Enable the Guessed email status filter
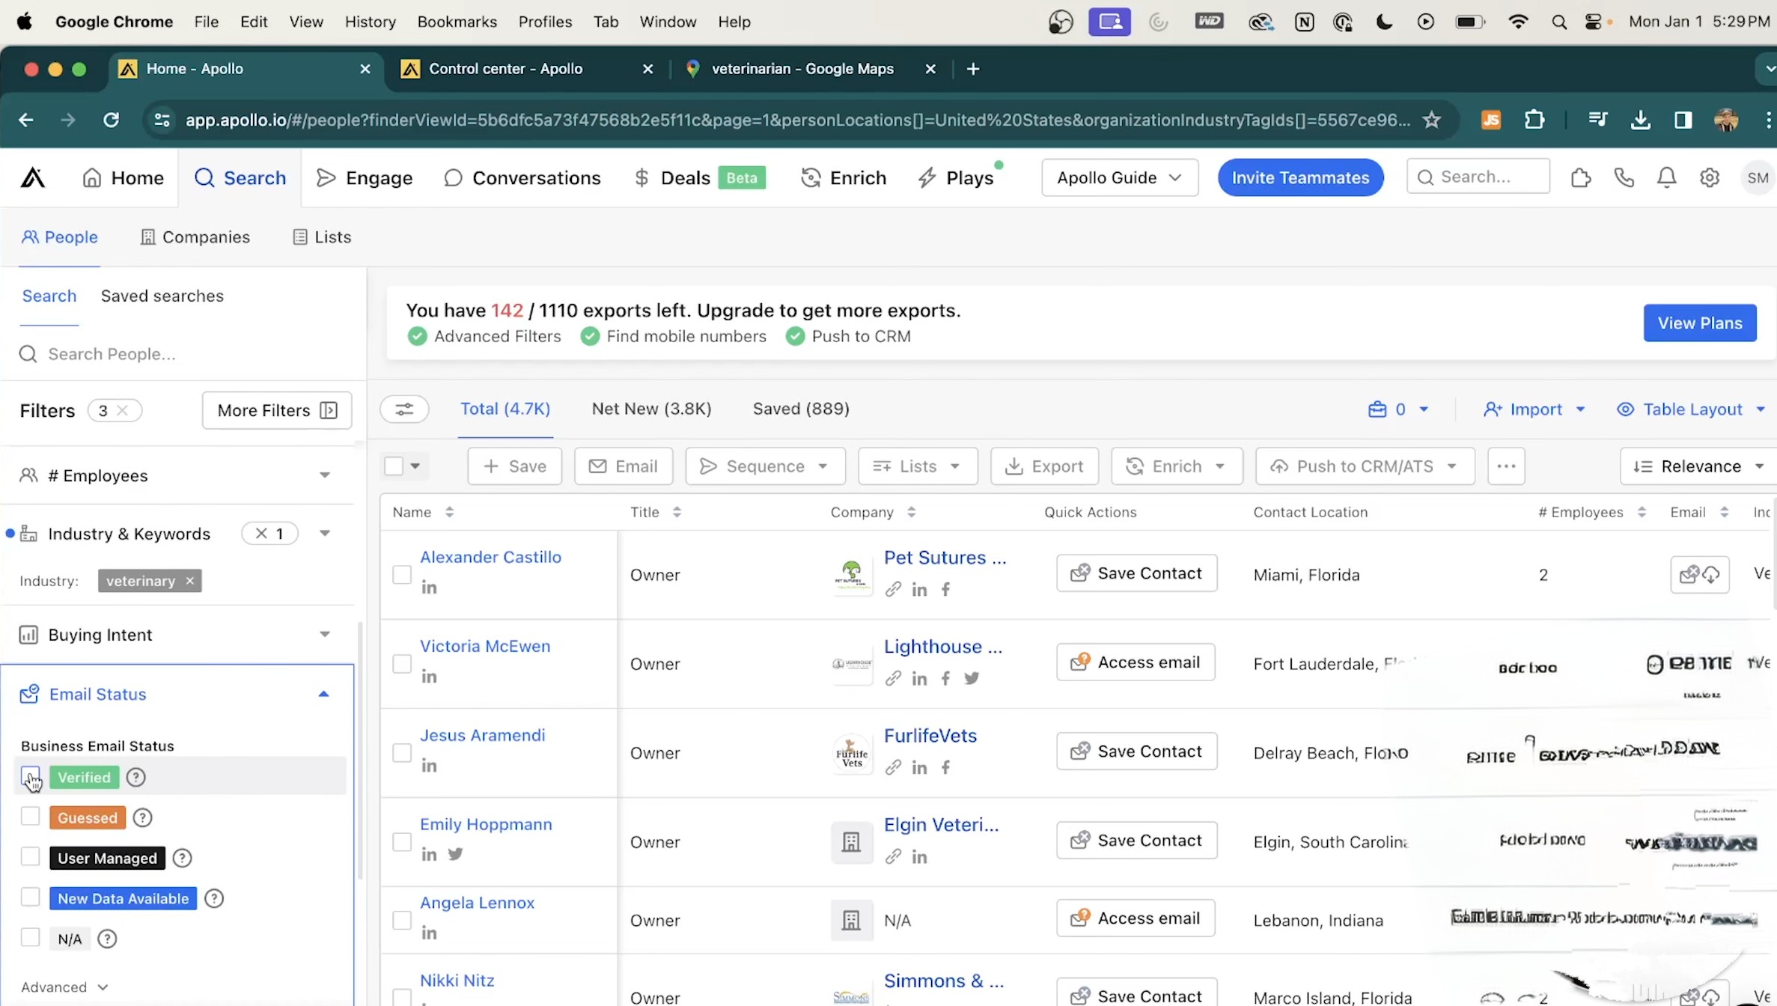Screen dimensions: 1777x1006 29,817
